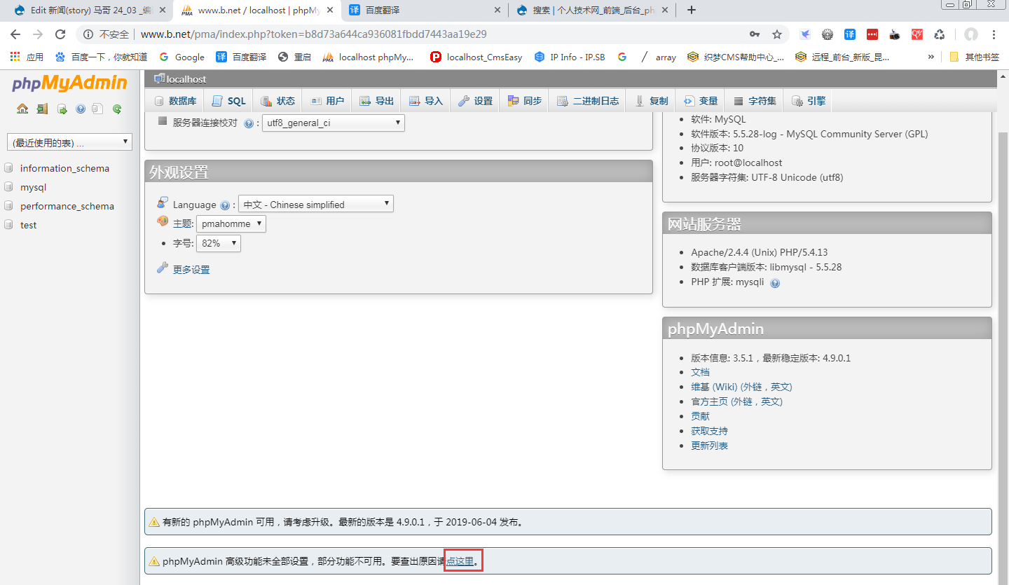Screen dimensions: 1009x585
Task: Open the Chrome three-dot menu
Action: coord(994,34)
